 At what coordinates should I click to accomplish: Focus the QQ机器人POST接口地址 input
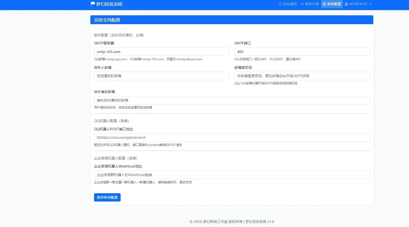point(232,138)
